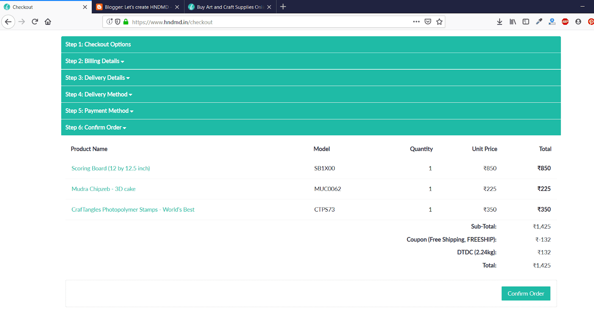594x309 pixels.
Task: Open Scoring Board (12 by 12.5 inch) link
Action: (111, 168)
